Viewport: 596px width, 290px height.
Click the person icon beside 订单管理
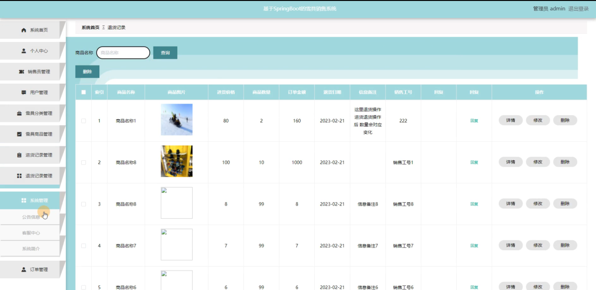point(23,269)
